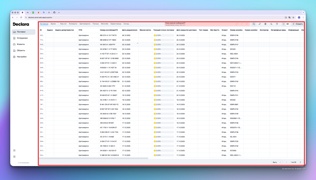Open the sidebar hamburger menu icon

click(14, 157)
